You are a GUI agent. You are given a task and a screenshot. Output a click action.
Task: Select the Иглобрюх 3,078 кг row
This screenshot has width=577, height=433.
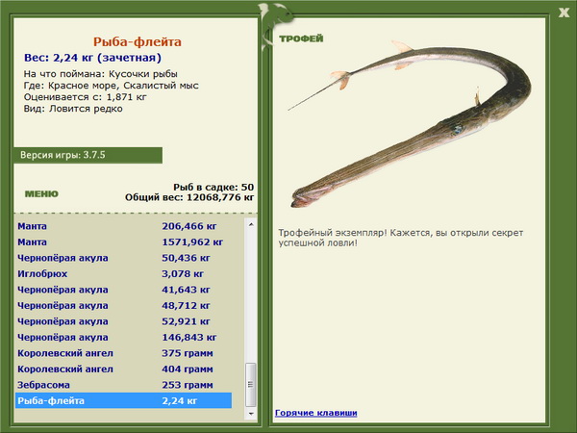pos(124,273)
